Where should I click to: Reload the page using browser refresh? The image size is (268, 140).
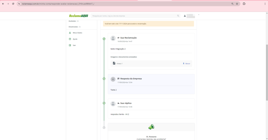coord(13,4)
